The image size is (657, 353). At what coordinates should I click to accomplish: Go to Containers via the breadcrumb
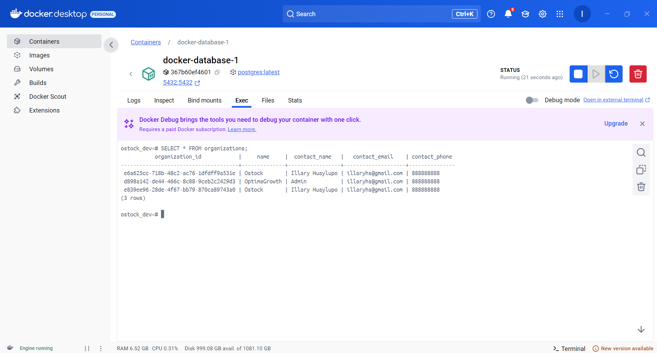point(146,42)
